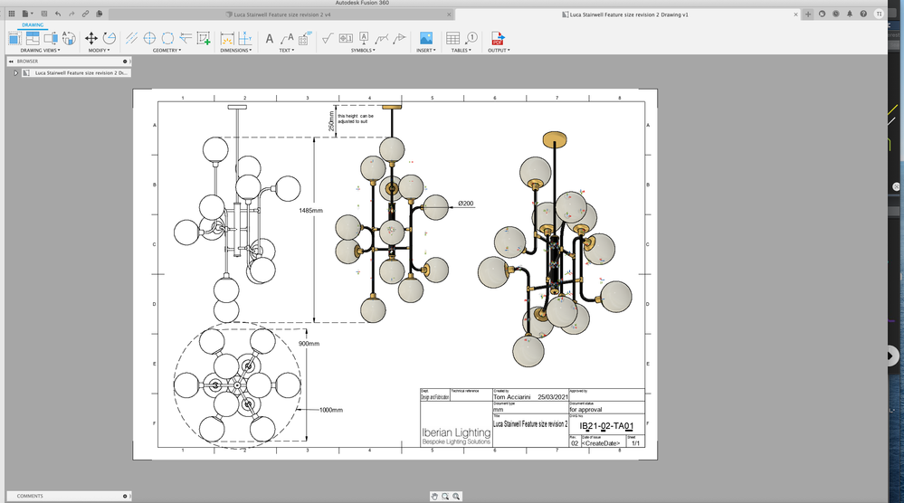Select the Dimension tool
This screenshot has height=503, width=904.
pyautogui.click(x=227, y=38)
